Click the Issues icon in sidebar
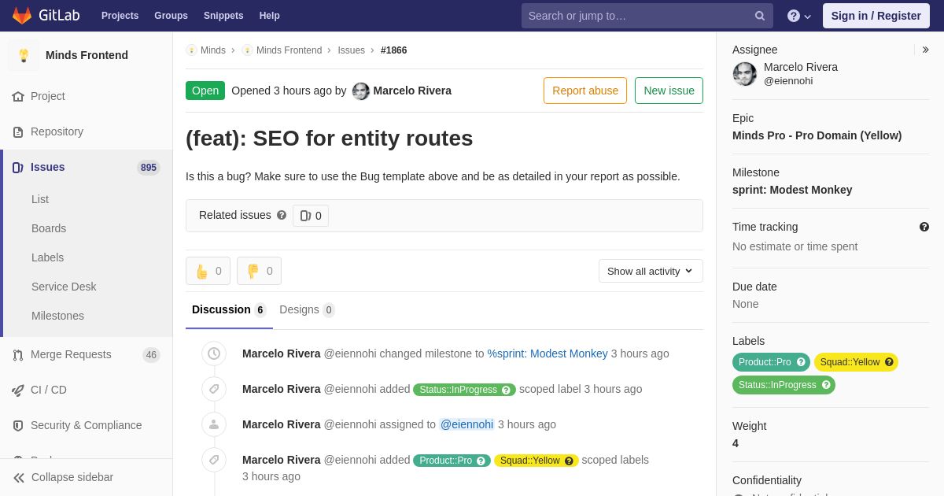Screen dimensions: 944x496 18,167
